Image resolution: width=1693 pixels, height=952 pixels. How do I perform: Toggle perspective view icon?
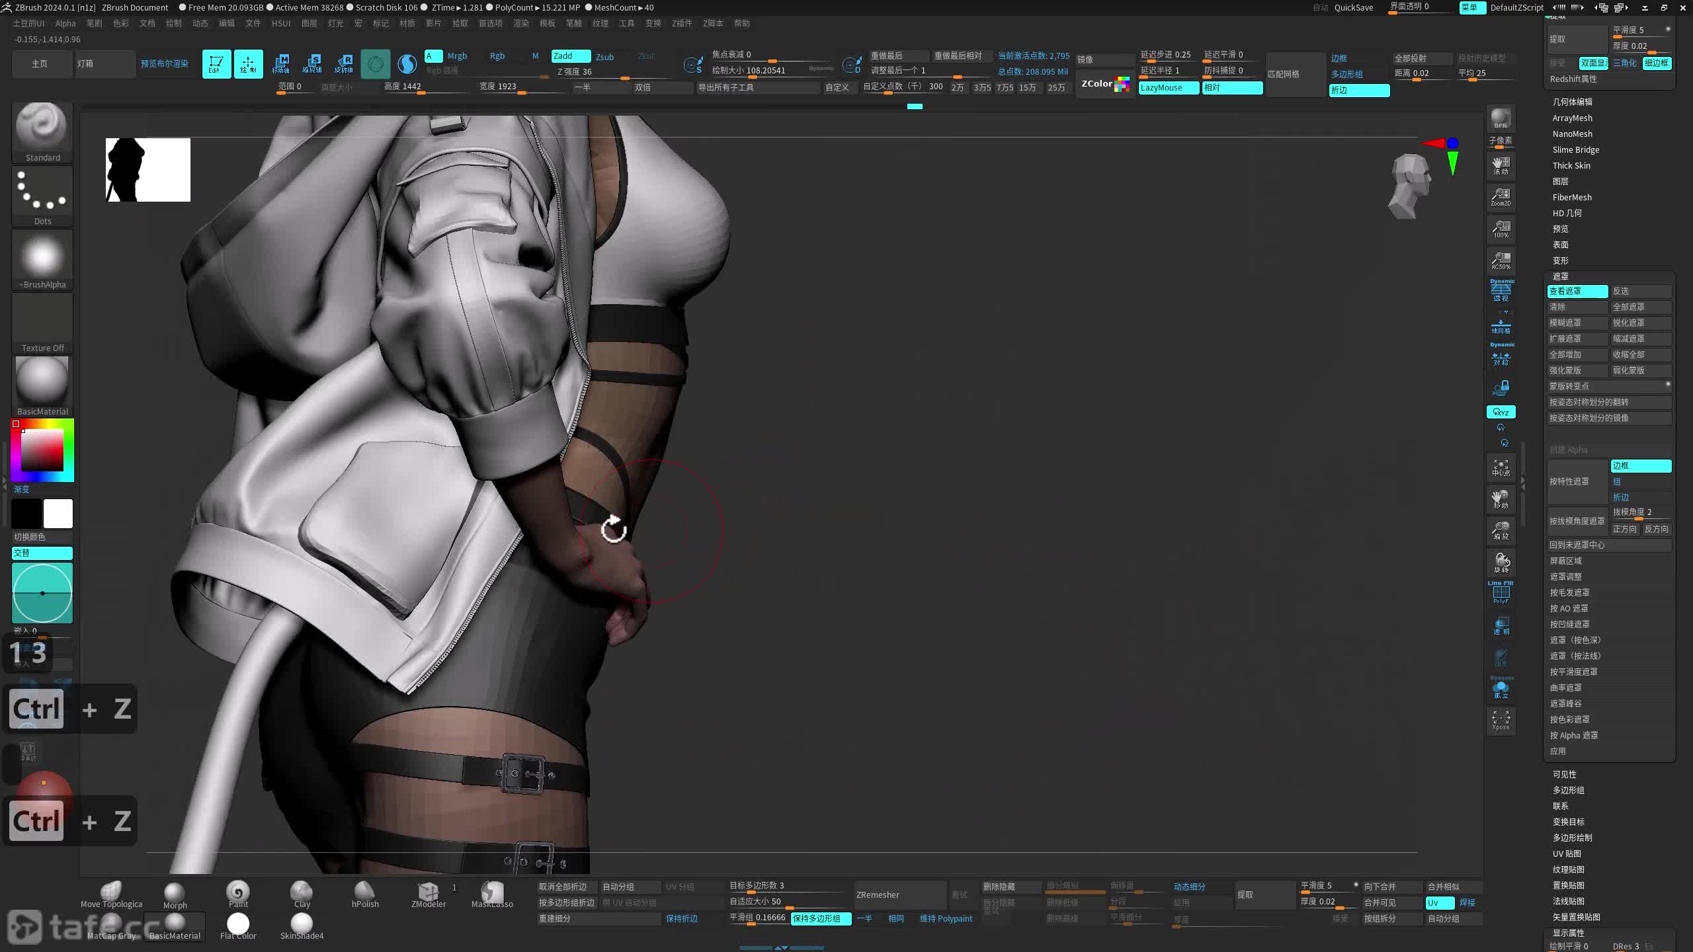click(x=1501, y=291)
